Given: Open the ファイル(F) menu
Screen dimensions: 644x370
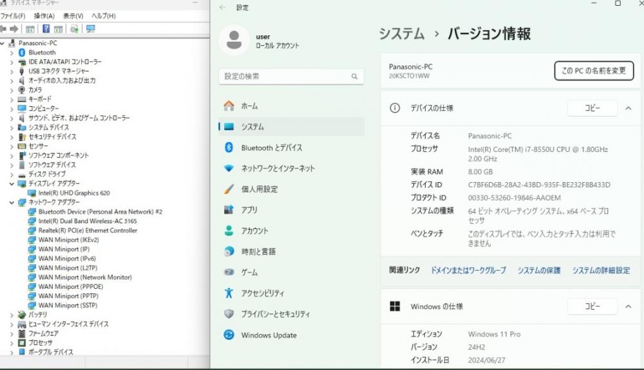Looking at the screenshot, I should (13, 16).
